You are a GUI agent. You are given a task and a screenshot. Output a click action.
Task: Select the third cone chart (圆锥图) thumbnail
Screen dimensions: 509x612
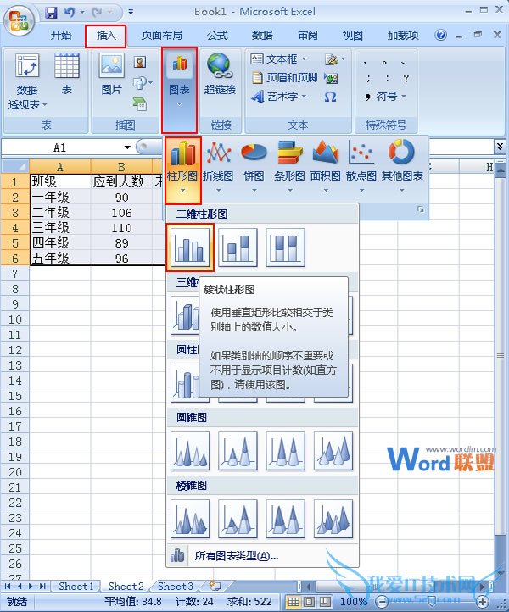[285, 451]
